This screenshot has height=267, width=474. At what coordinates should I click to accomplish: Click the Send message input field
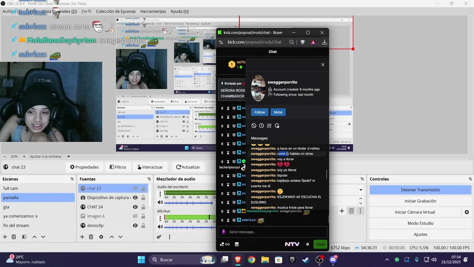click(x=273, y=232)
